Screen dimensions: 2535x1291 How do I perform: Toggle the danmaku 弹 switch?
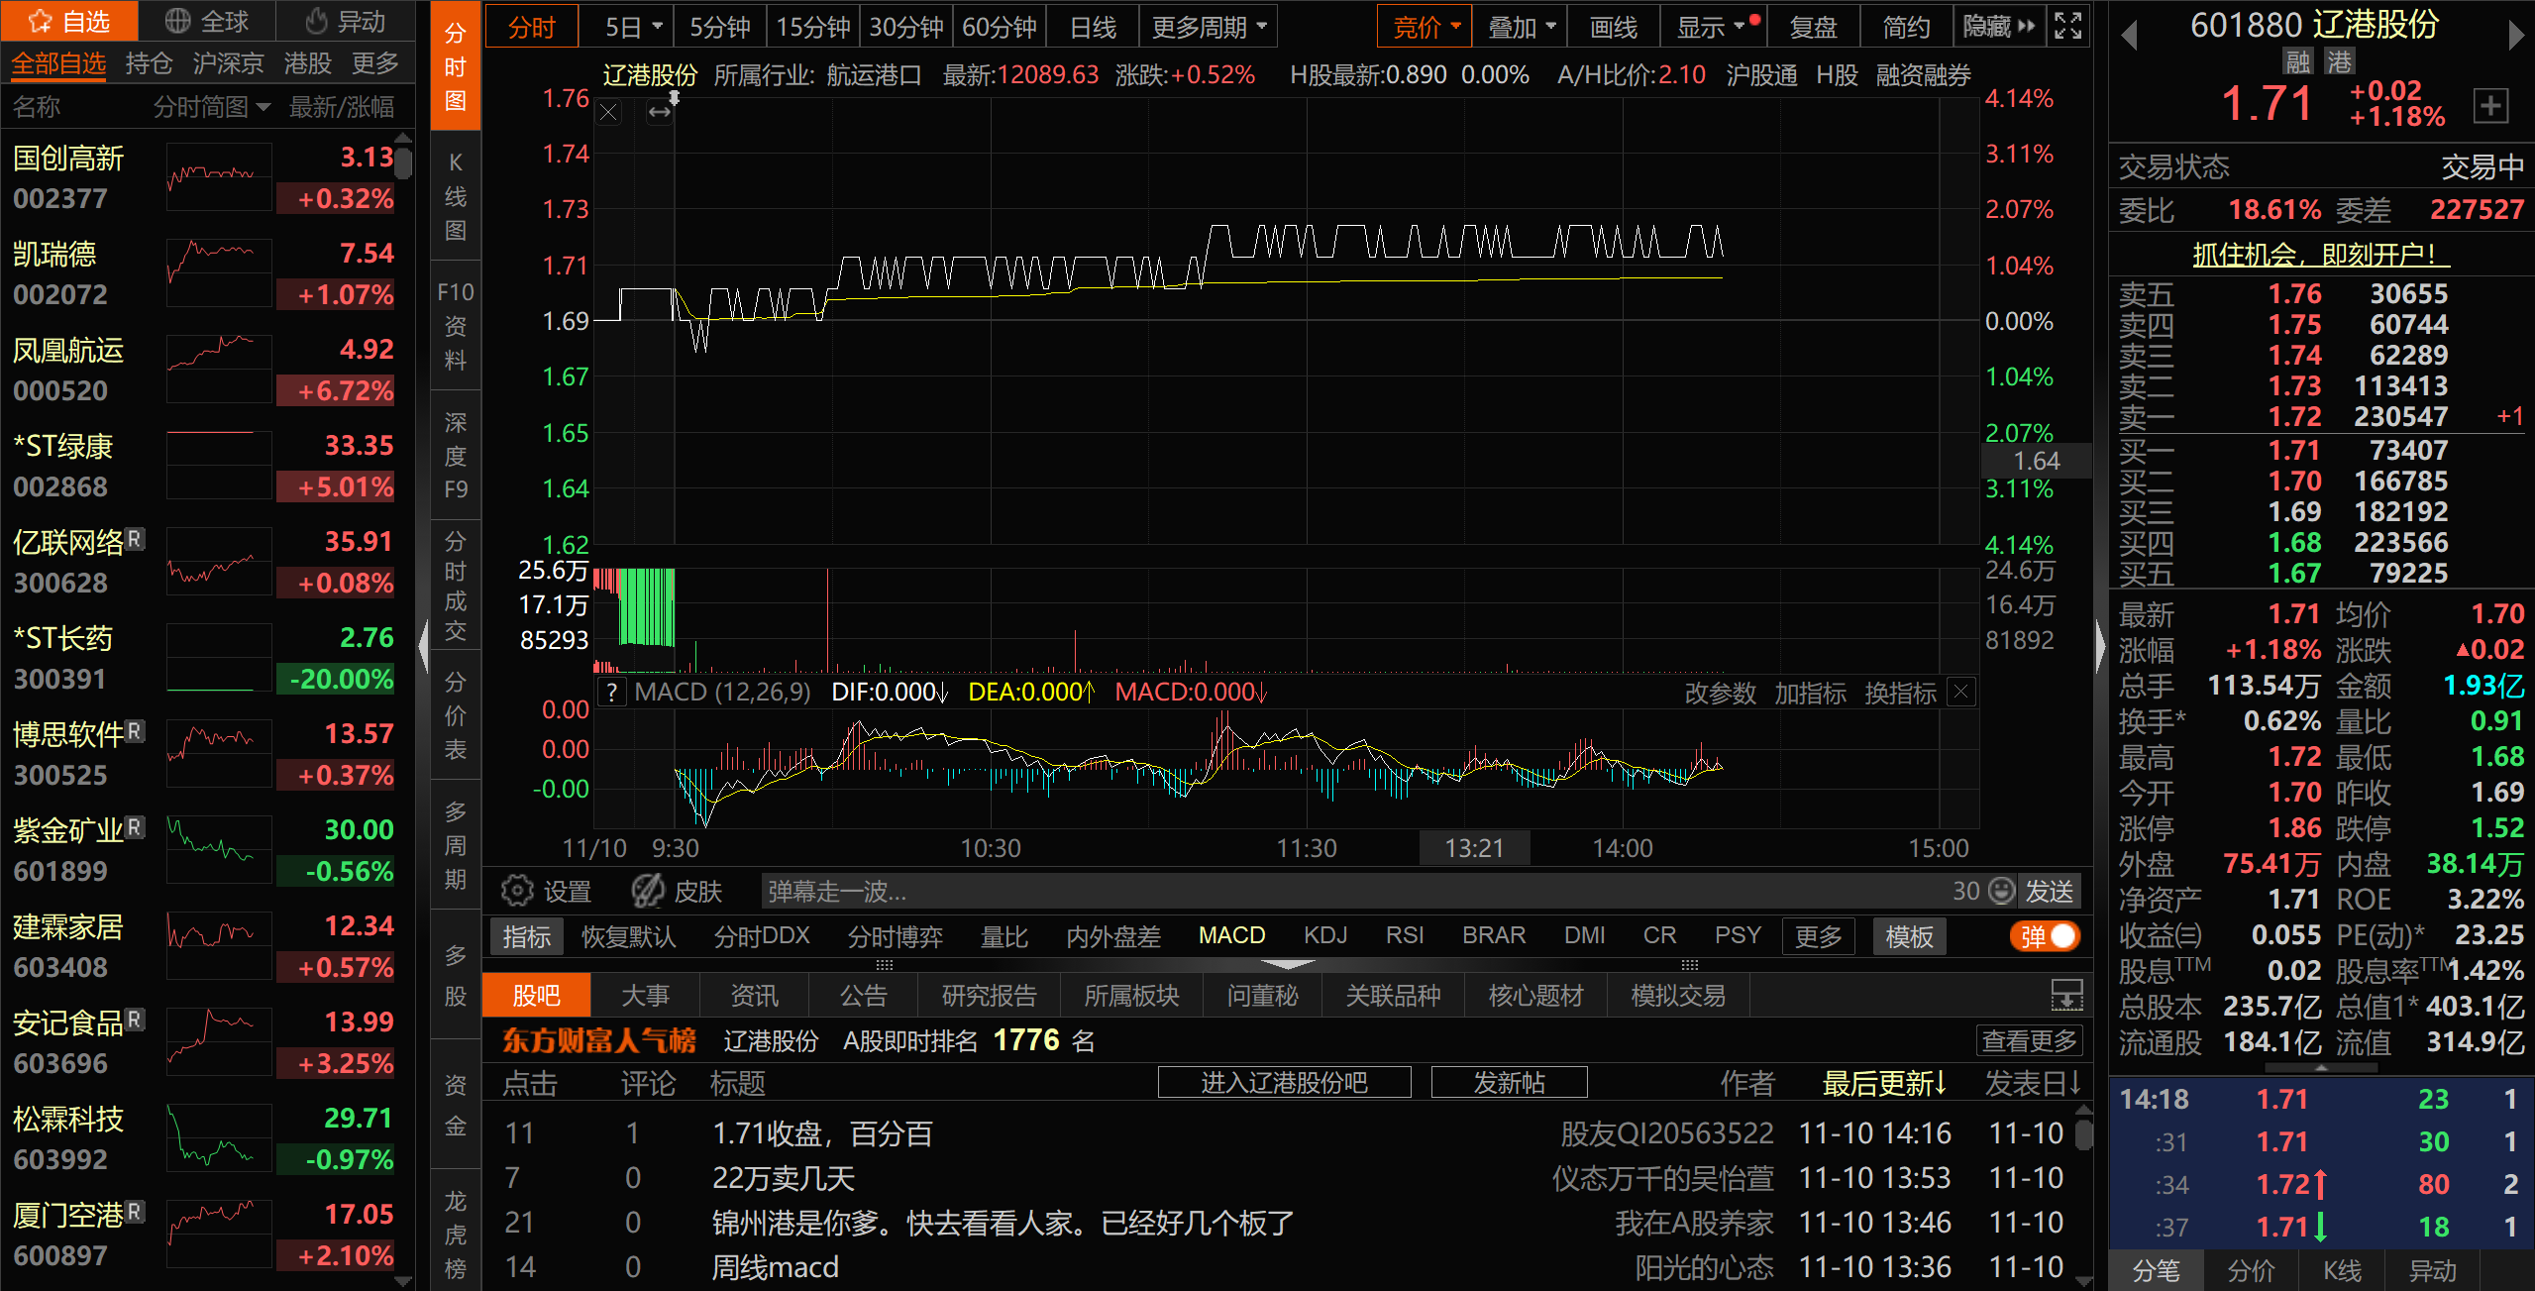tap(2045, 936)
